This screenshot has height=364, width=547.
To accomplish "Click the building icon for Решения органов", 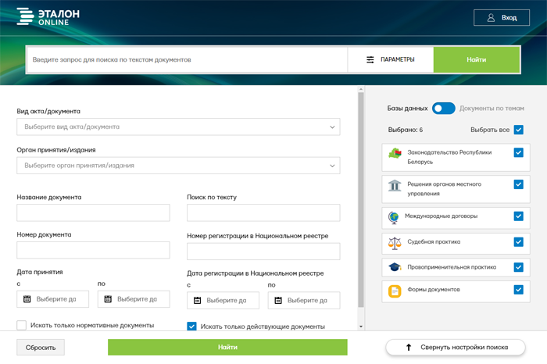I will tap(395, 185).
